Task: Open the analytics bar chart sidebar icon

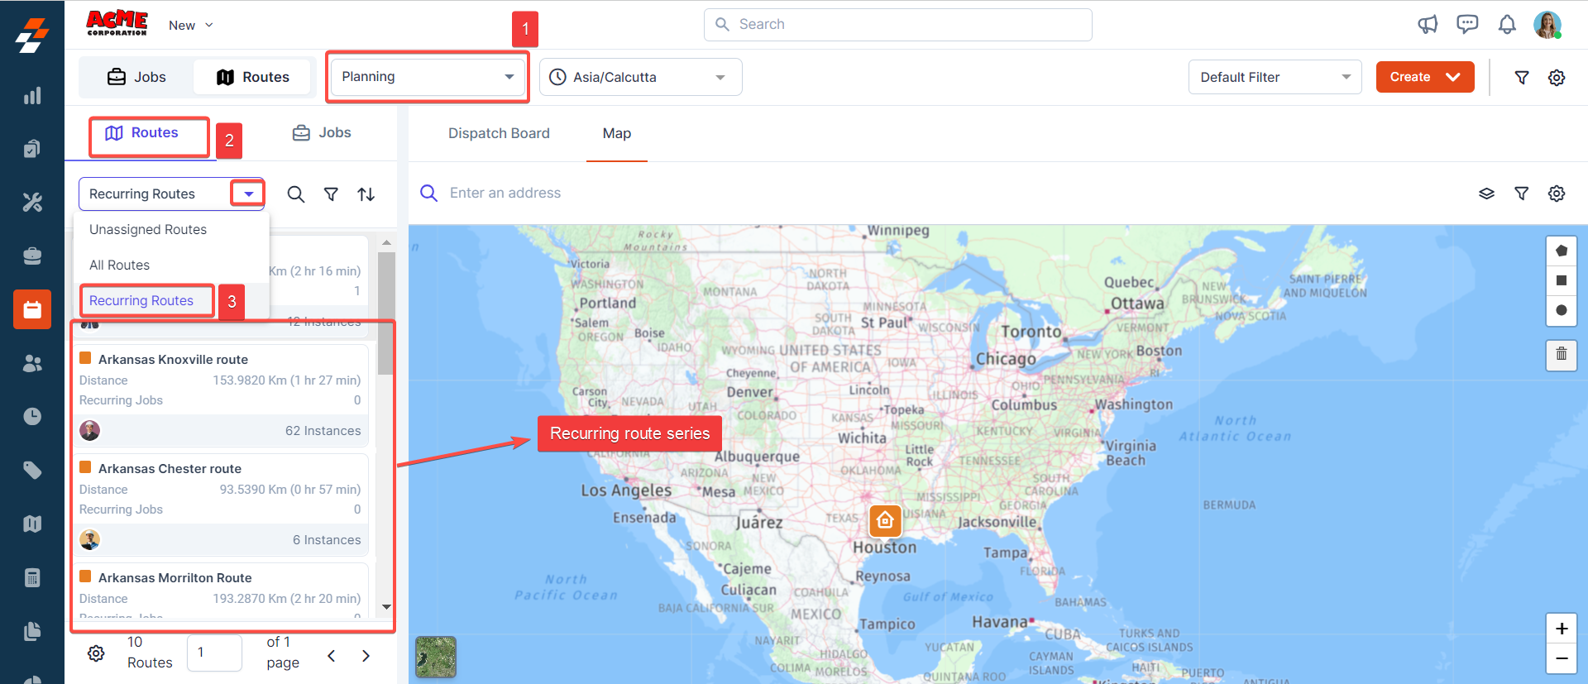Action: click(x=32, y=96)
